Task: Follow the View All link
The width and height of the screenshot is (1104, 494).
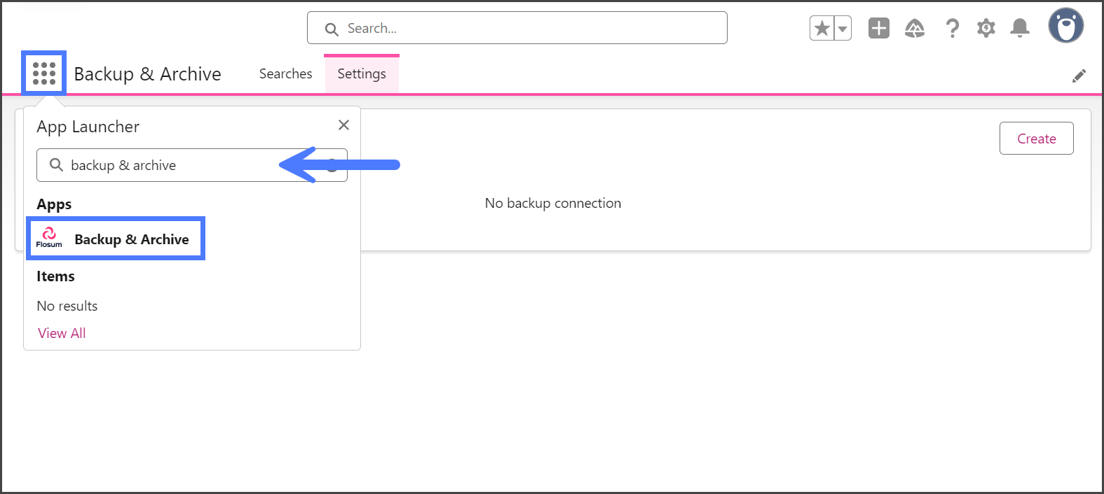Action: tap(62, 333)
